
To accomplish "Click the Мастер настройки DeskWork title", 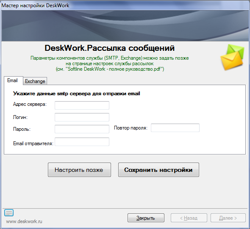I will coord(35,6).
